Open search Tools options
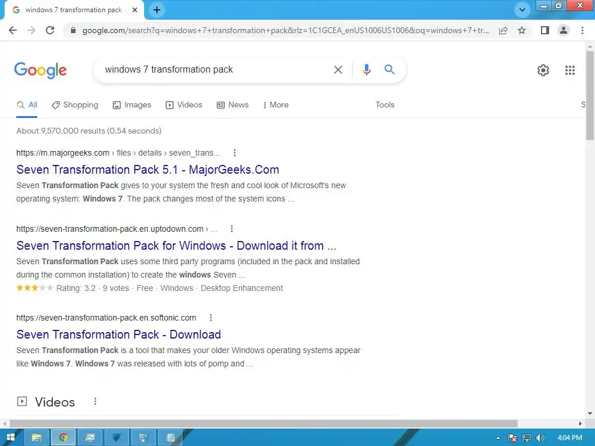Viewport: 595px width, 446px height. tap(385, 105)
